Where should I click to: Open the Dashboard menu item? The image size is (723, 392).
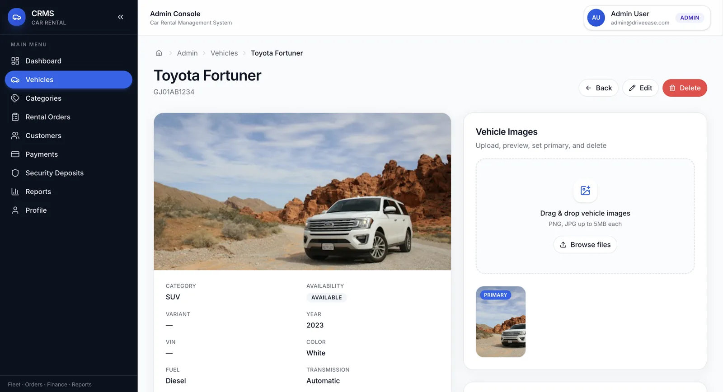point(69,61)
